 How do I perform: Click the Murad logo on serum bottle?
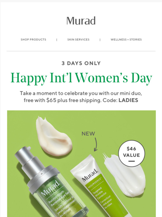(x=51, y=189)
